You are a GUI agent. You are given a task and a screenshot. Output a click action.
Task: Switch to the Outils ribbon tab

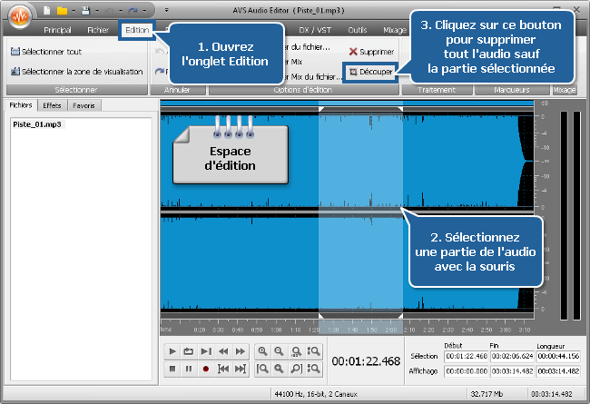point(357,30)
